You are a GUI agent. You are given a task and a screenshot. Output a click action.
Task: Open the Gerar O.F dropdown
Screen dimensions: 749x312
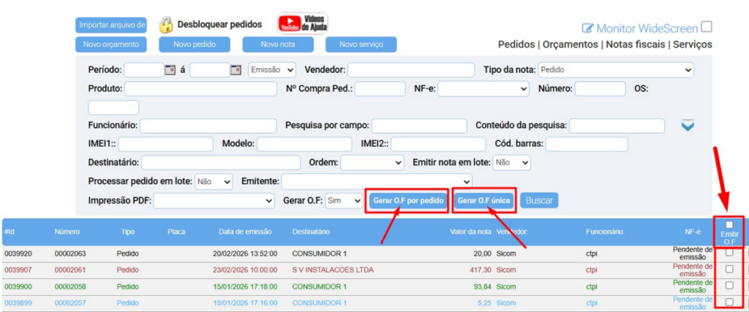point(344,201)
